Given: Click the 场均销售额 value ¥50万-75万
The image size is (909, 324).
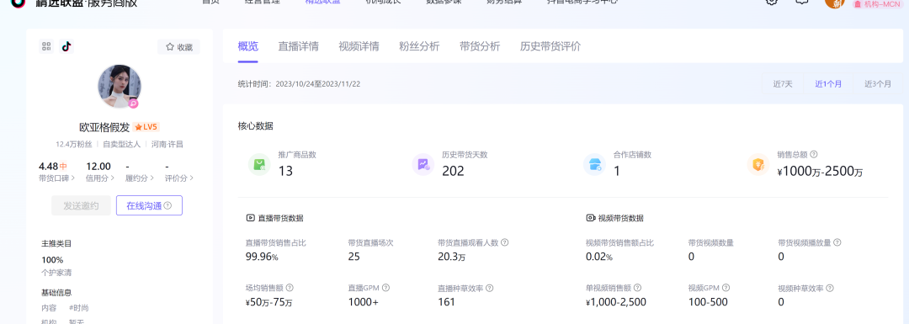Looking at the screenshot, I should click(x=269, y=303).
